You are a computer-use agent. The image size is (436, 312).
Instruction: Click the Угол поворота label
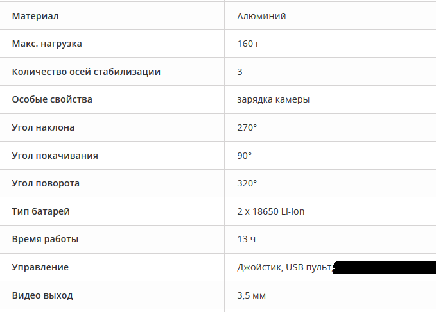click(x=46, y=183)
